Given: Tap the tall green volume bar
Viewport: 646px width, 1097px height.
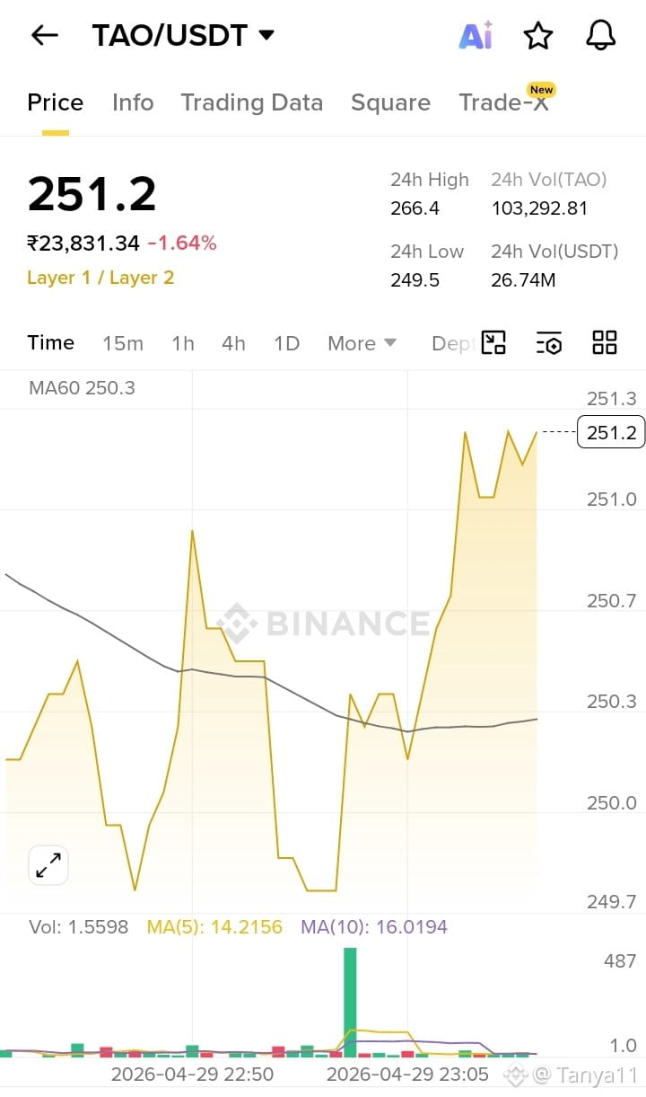Looking at the screenshot, I should click(350, 1002).
